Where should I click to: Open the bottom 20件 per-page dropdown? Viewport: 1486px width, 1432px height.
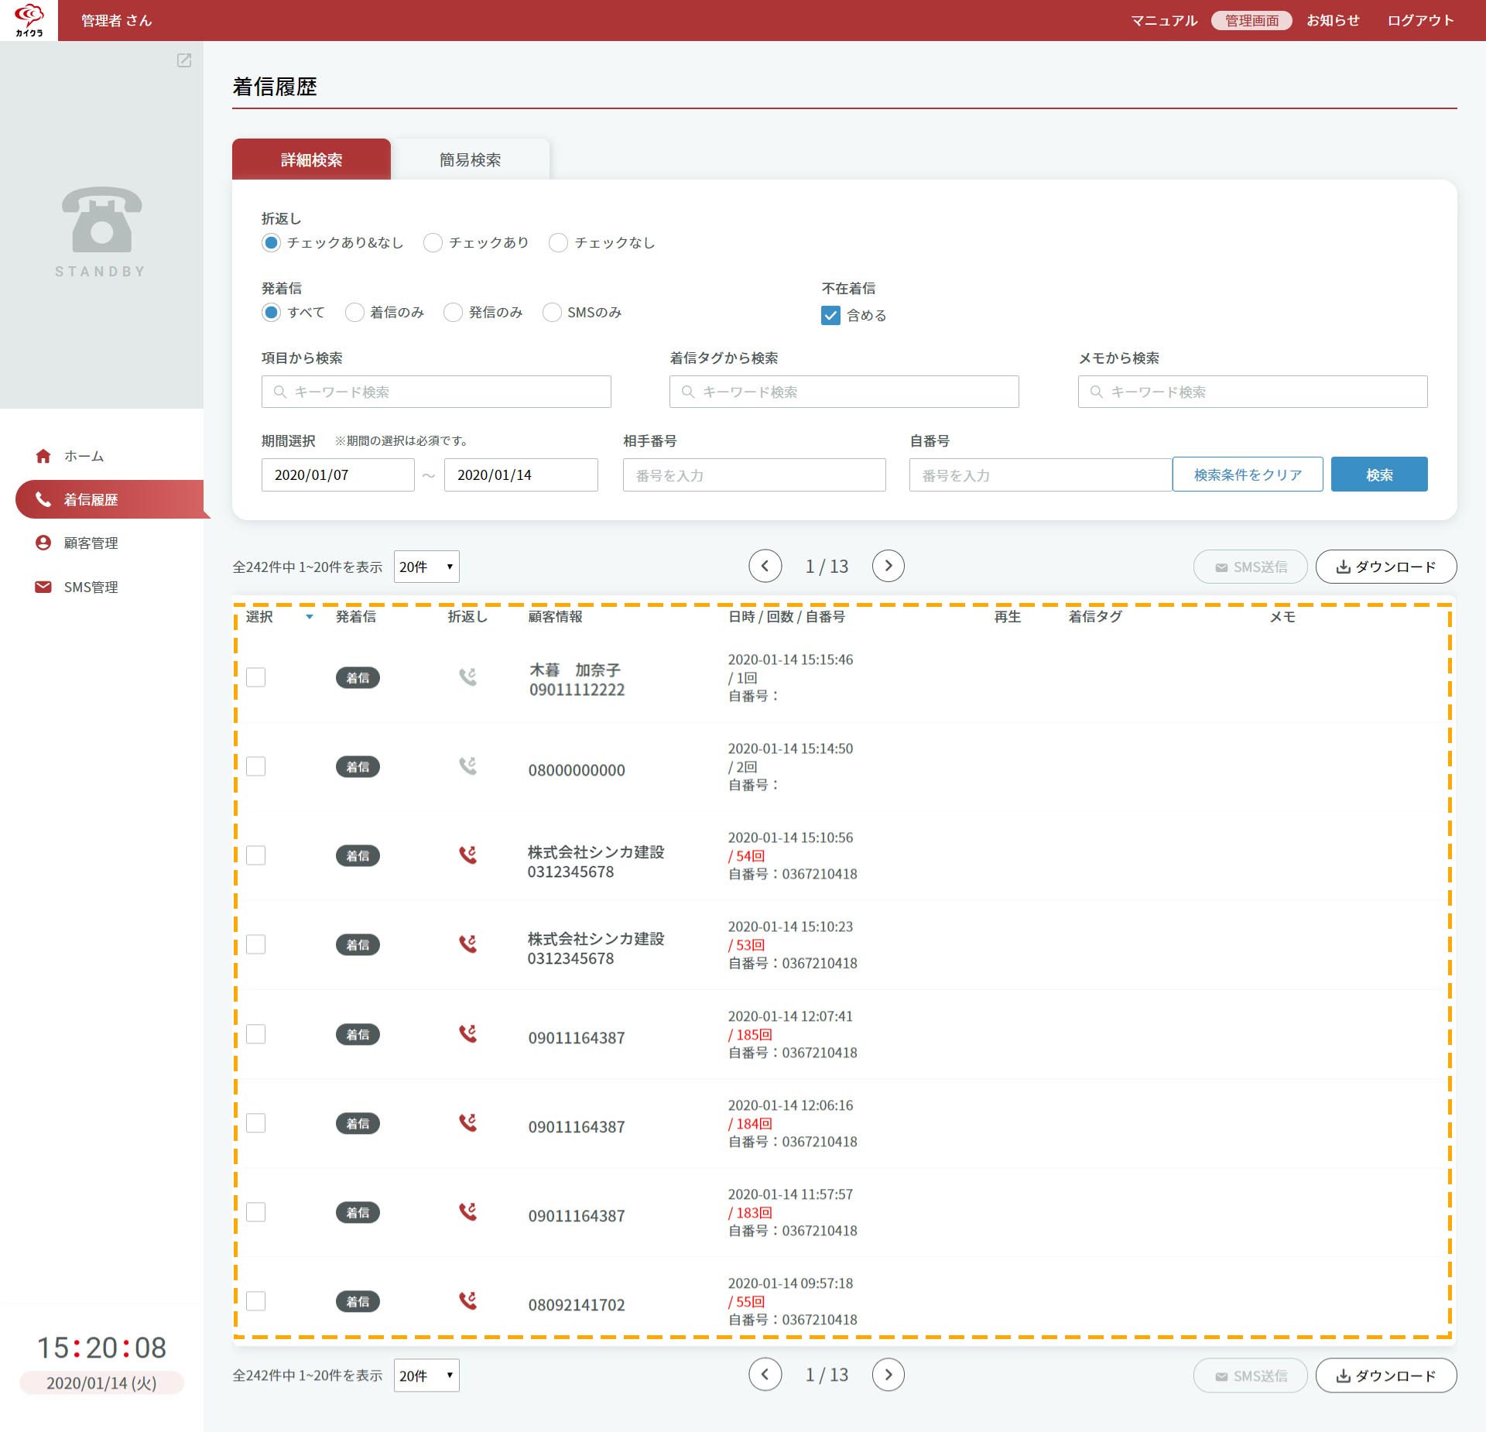click(426, 1375)
